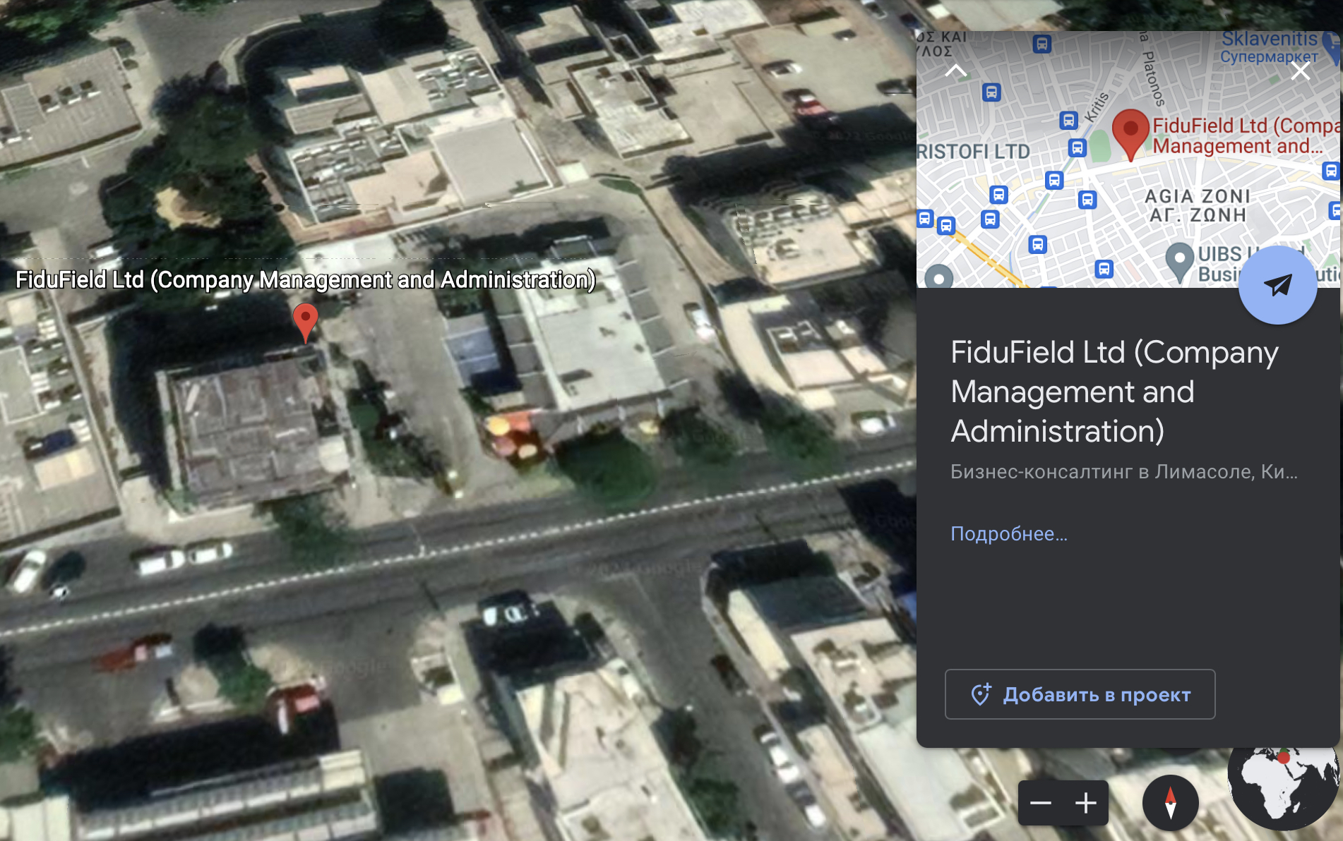Click the 'Бизнес-консалтинг в Лимасоле' description
The height and width of the screenshot is (841, 1343).
click(x=1124, y=471)
